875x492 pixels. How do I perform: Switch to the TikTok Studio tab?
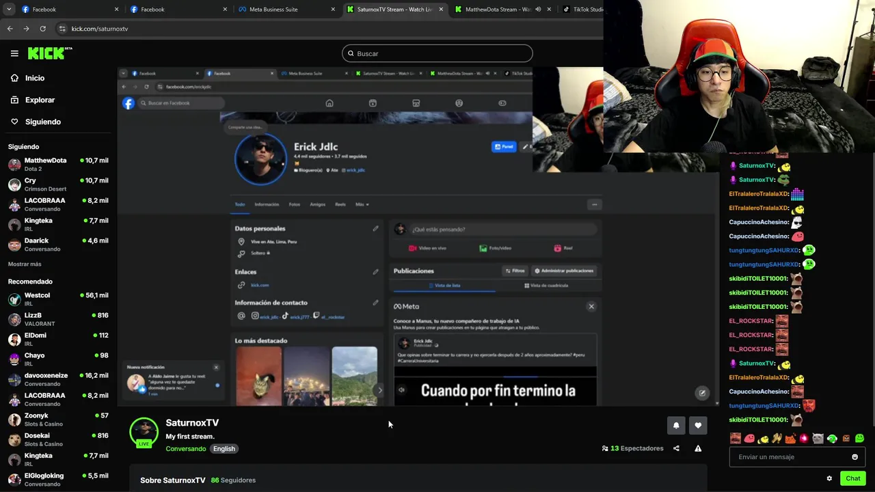click(582, 10)
